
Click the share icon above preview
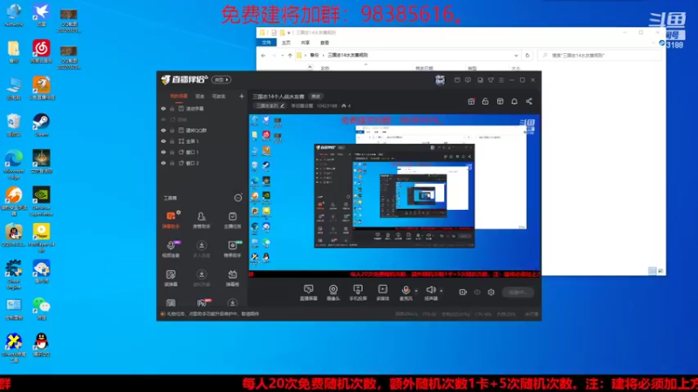[x=529, y=101]
